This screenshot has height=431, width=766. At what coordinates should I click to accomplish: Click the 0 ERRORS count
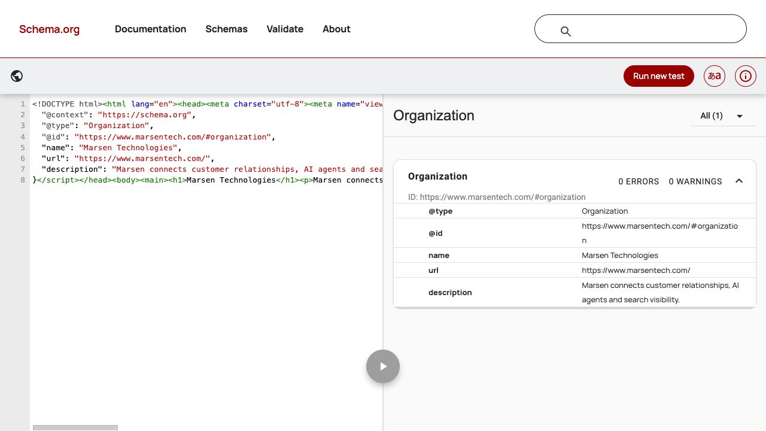pyautogui.click(x=639, y=181)
